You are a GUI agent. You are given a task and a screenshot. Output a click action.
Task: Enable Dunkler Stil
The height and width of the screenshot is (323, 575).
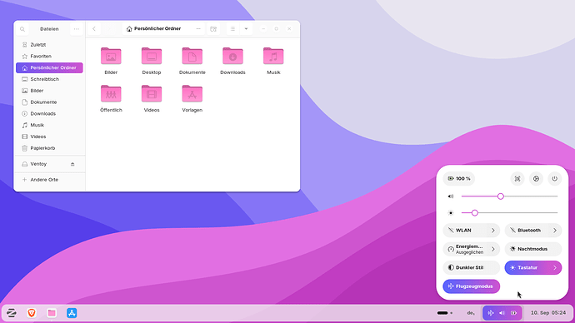point(471,268)
